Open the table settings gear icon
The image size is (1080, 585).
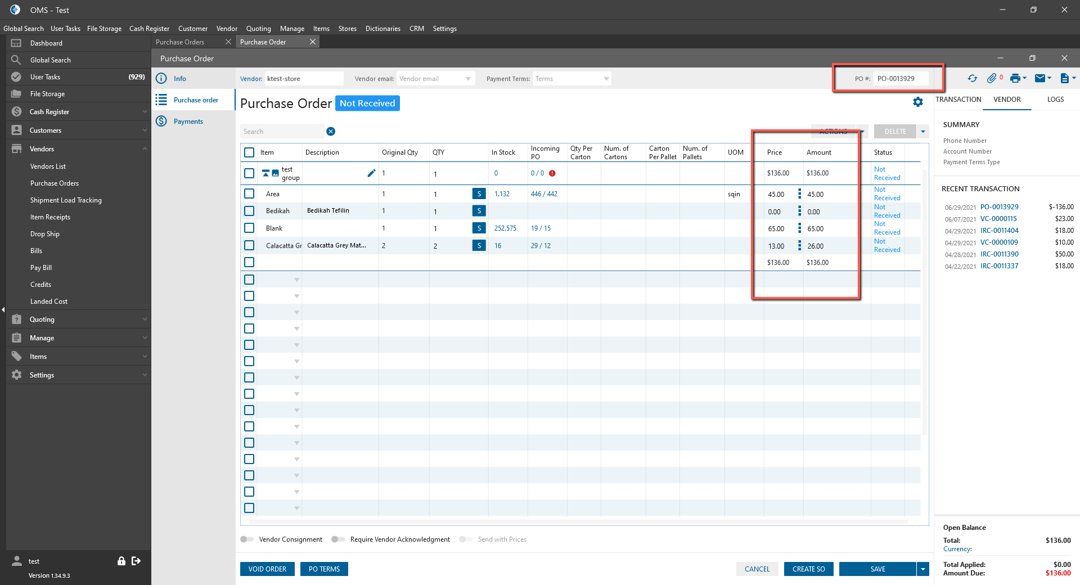pos(918,102)
